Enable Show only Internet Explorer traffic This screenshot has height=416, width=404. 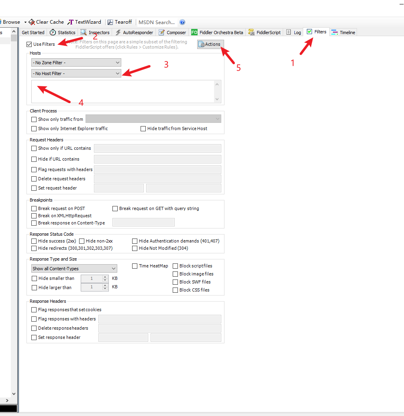point(34,128)
